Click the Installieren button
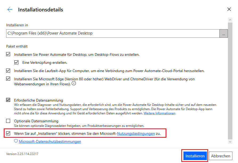The height and width of the screenshot is (163, 238). click(x=195, y=156)
